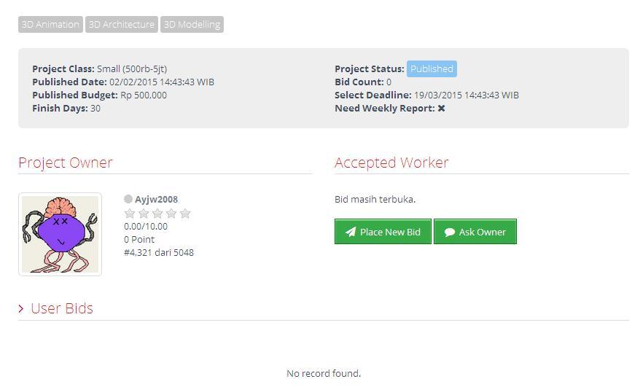Viewport: 632px width, 387px height.
Task: Open the 3D Animation tag
Action: pyautogui.click(x=50, y=25)
